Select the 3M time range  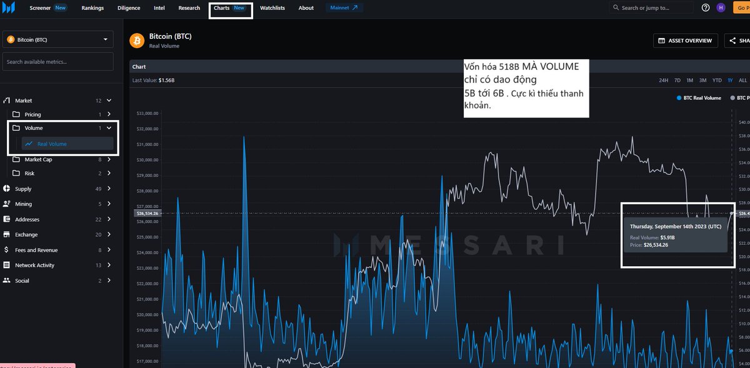point(702,80)
